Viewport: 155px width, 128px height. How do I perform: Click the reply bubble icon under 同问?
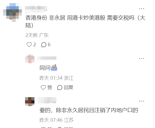coord(59,88)
